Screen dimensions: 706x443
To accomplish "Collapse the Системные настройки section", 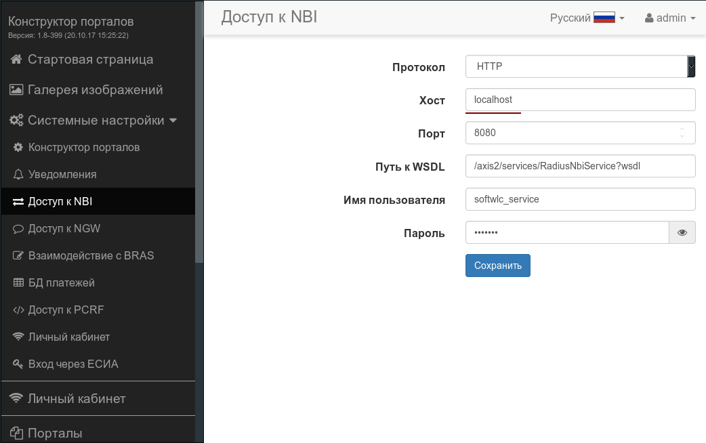I will (x=95, y=121).
